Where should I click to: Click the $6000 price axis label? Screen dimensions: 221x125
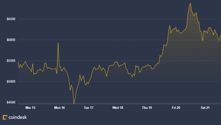coord(11,40)
